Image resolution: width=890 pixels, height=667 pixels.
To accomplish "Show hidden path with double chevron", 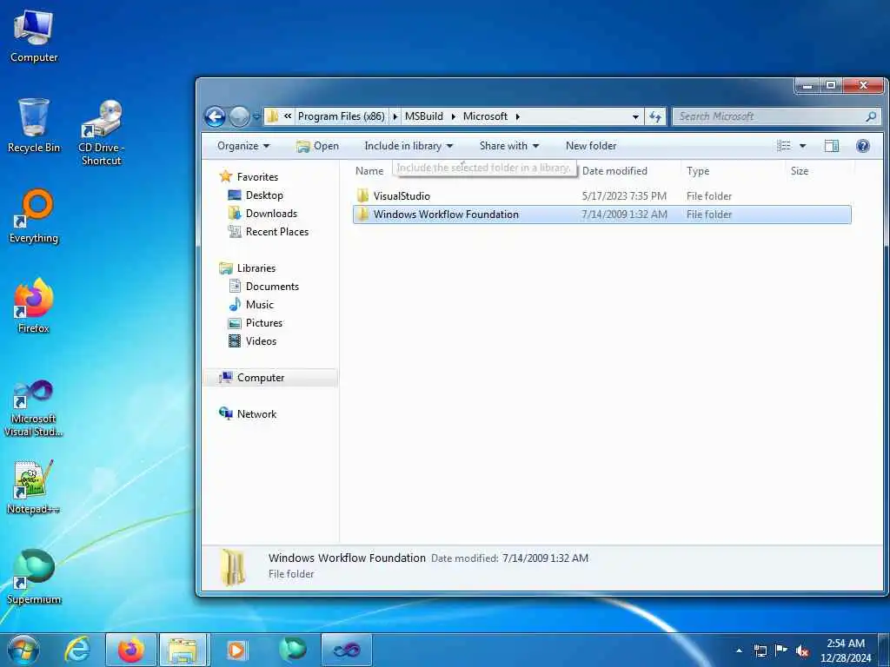I will tap(288, 116).
